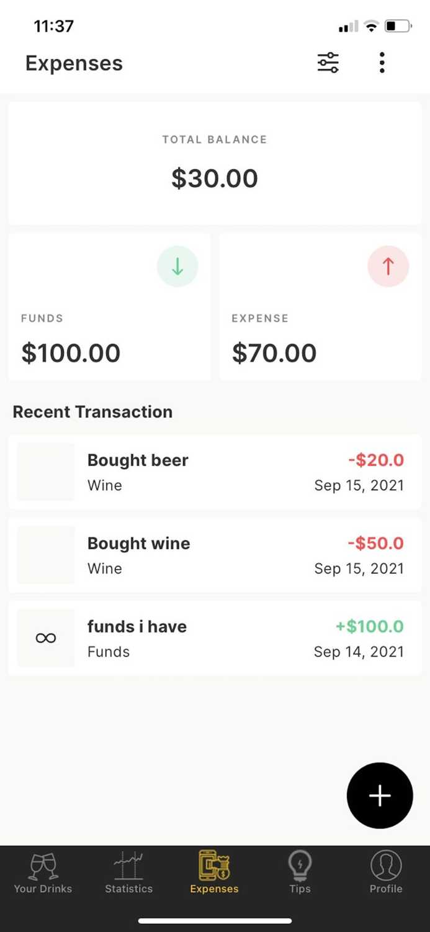
Task: Open the three-dot overflow menu
Action: [x=382, y=63]
